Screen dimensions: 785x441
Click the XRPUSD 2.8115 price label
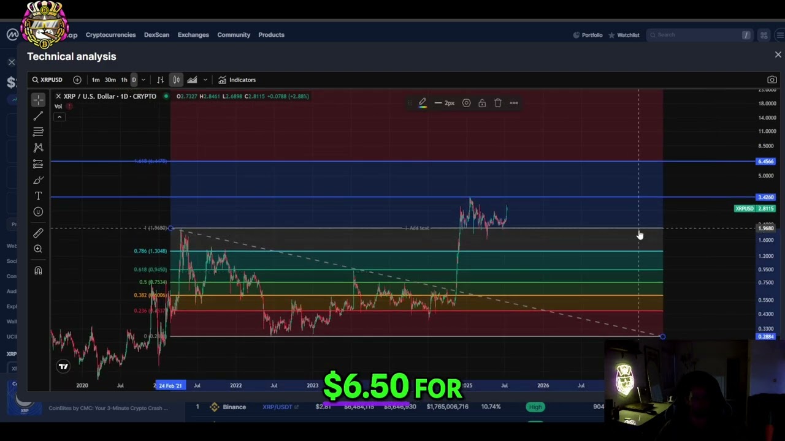tap(756, 209)
